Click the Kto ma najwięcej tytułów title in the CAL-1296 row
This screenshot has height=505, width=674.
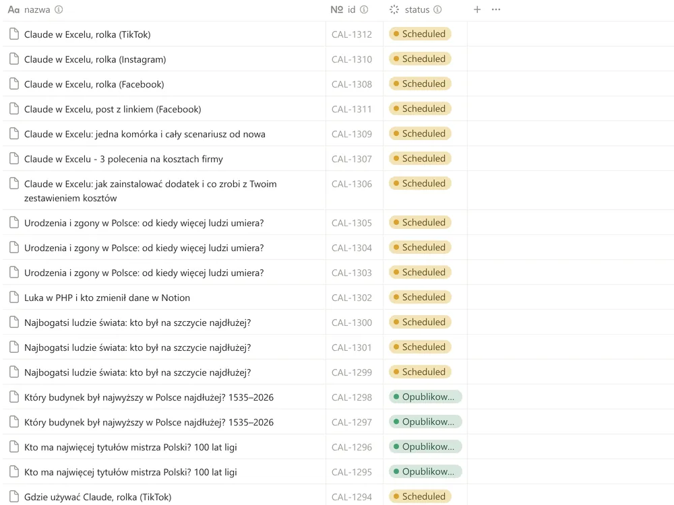[x=130, y=447]
